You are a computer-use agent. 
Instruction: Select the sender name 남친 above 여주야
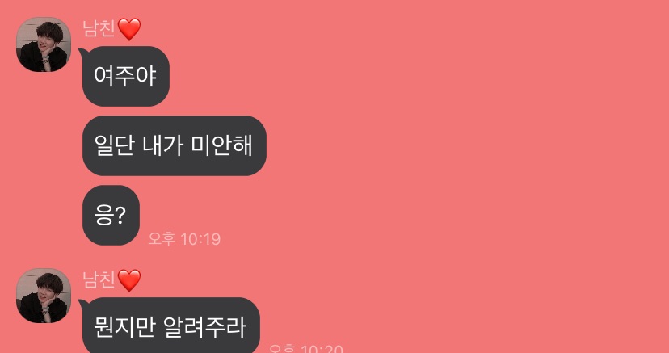[x=99, y=28]
